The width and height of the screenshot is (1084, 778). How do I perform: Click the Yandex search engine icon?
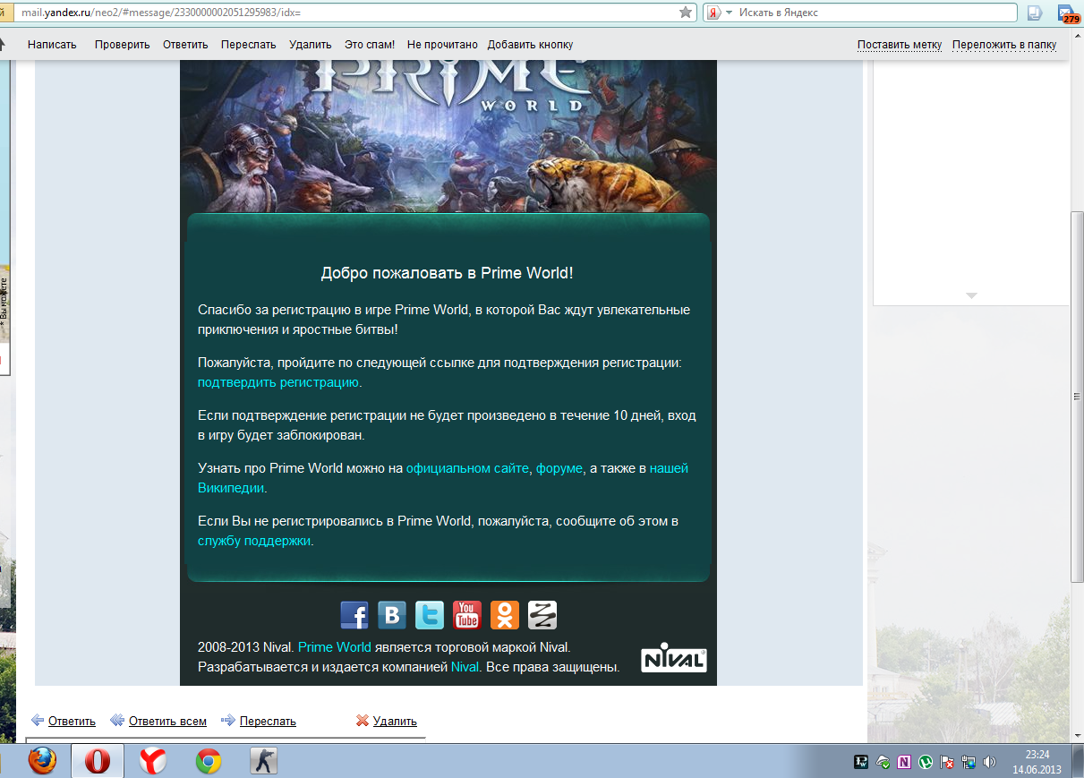(x=713, y=13)
